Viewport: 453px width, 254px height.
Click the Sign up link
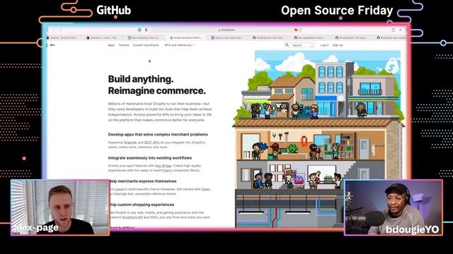tap(338, 45)
